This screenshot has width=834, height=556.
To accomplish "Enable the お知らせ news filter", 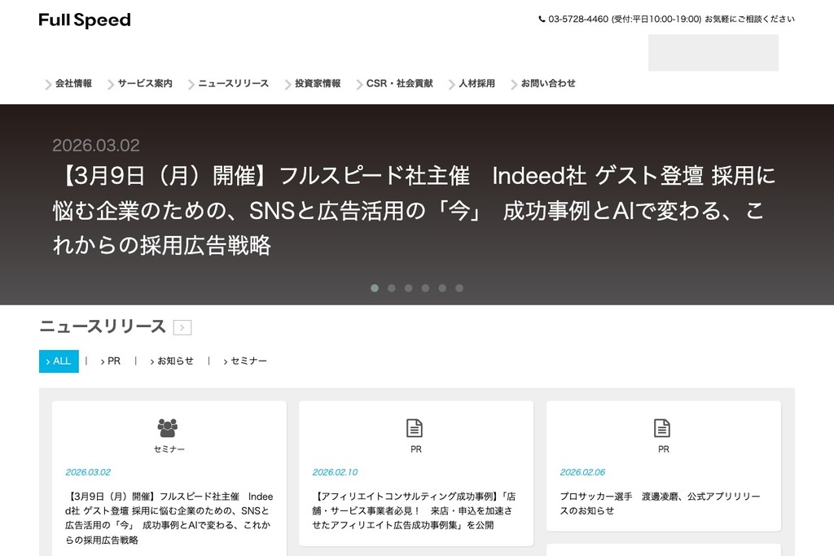I will tap(172, 361).
